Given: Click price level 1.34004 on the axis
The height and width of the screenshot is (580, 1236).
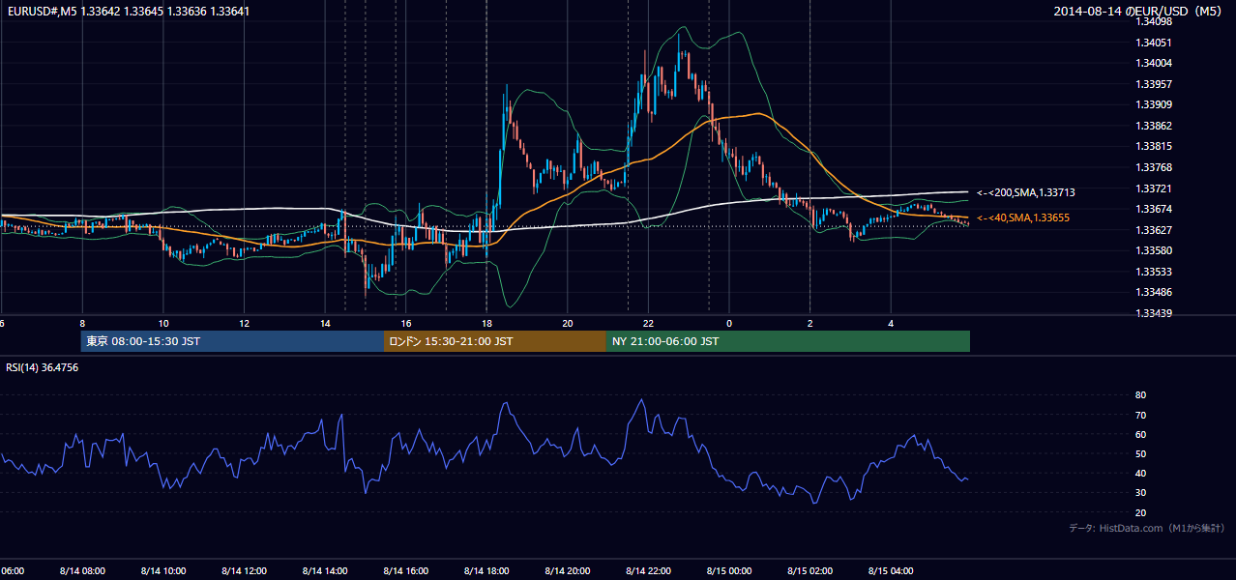Looking at the screenshot, I should 1153,63.
